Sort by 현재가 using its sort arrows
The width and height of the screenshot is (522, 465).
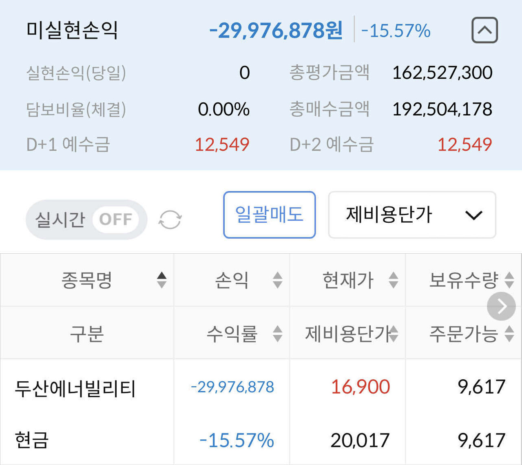tap(393, 280)
